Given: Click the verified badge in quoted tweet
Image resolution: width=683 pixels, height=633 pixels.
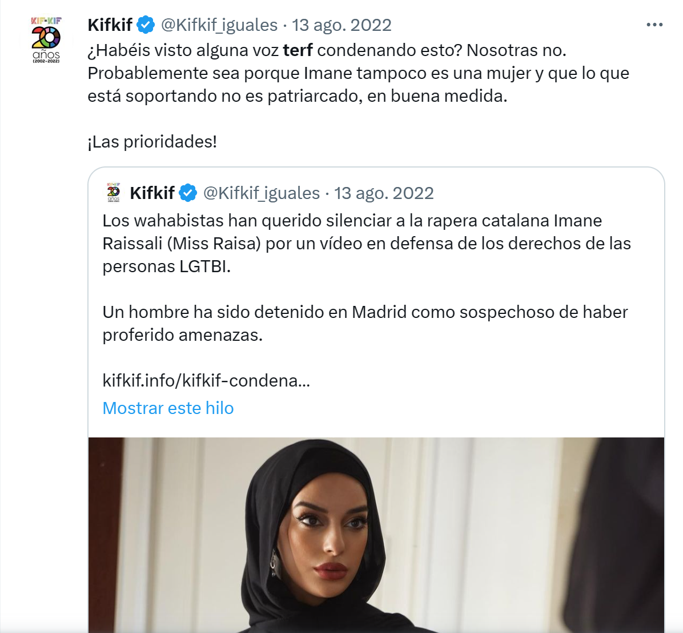Looking at the screenshot, I should [x=188, y=193].
